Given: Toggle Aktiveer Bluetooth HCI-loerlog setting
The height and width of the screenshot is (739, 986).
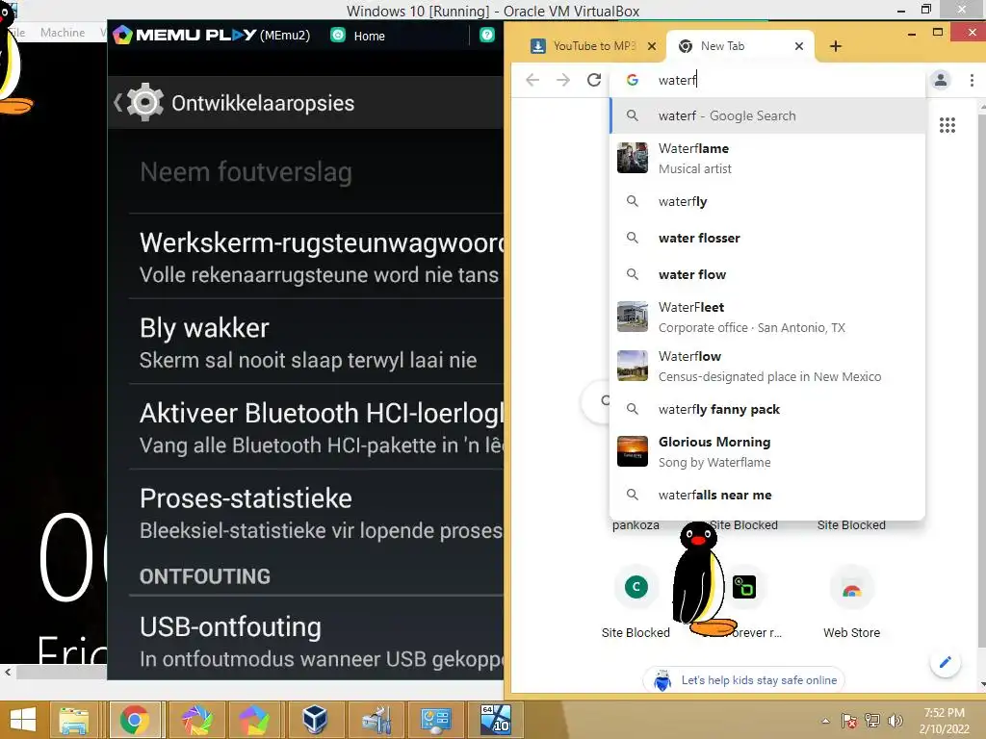Looking at the screenshot, I should (316, 428).
